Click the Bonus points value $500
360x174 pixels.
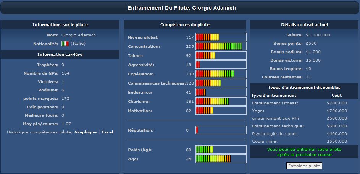pos(311,44)
